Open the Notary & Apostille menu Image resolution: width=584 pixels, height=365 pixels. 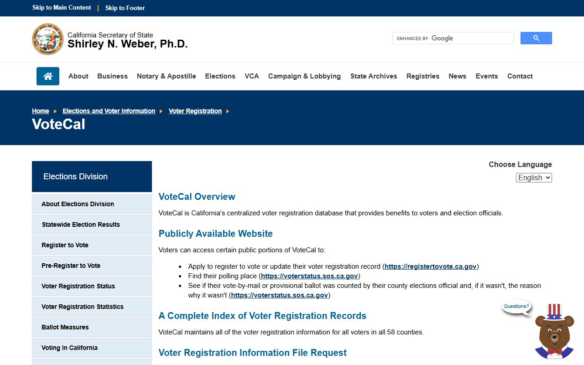167,76
